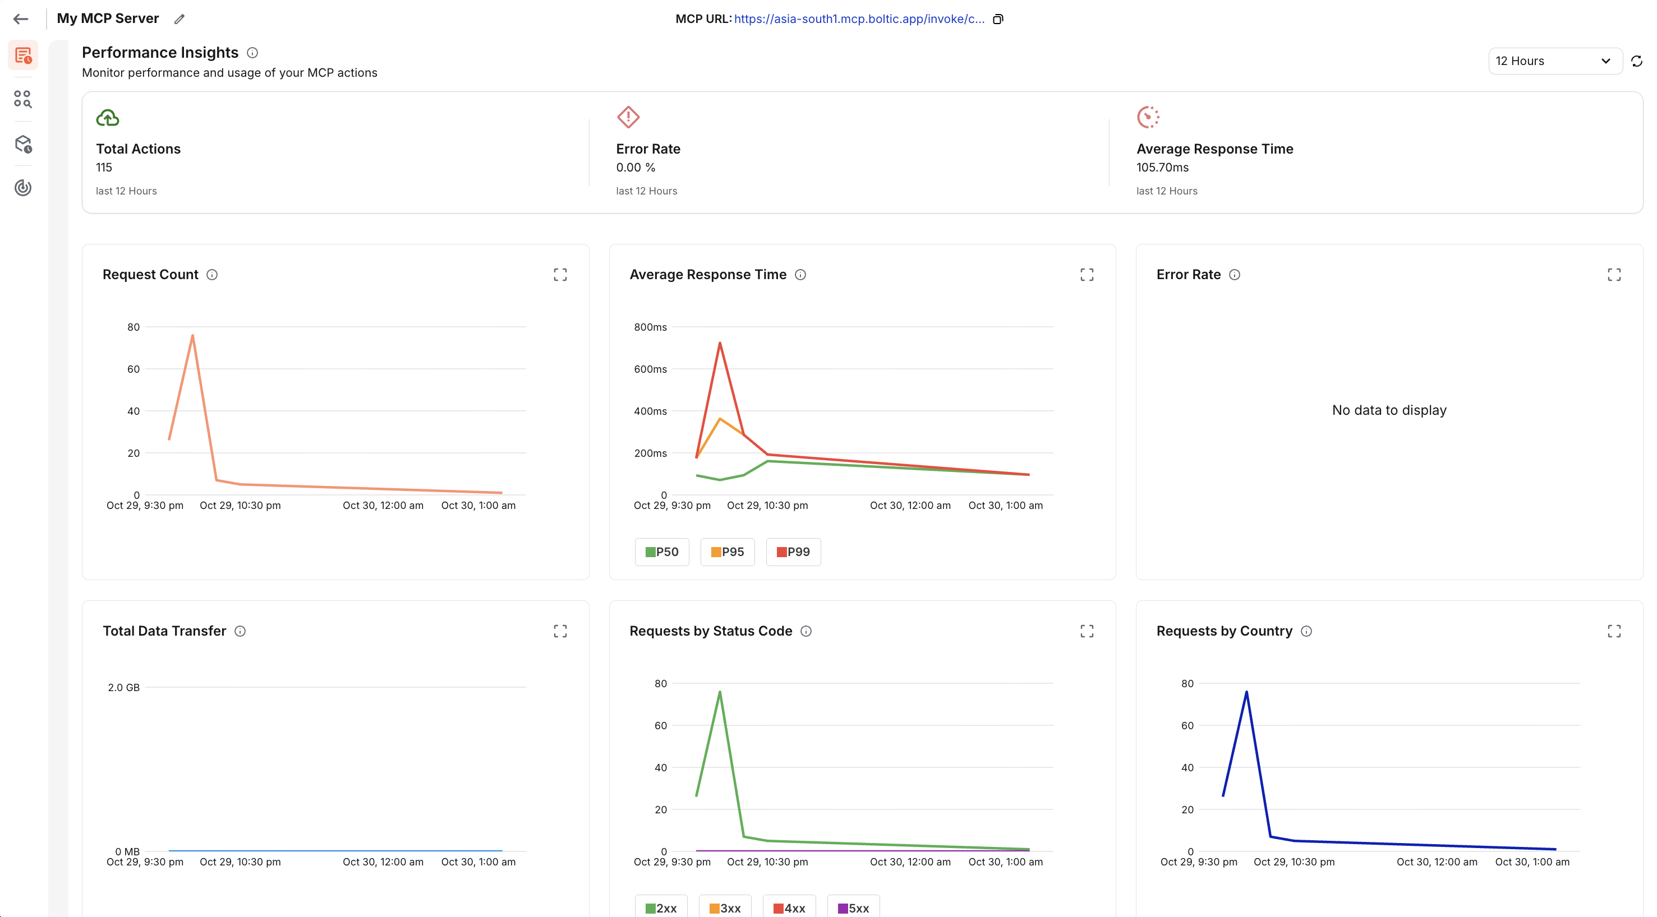Open the deployment history sidebar icon
The height and width of the screenshot is (917, 1657).
pyautogui.click(x=22, y=145)
